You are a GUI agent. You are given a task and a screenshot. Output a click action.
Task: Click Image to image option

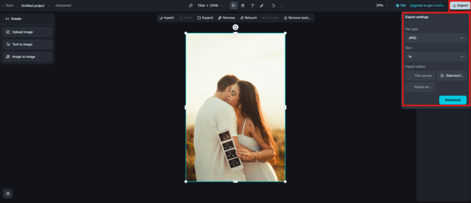click(28, 57)
